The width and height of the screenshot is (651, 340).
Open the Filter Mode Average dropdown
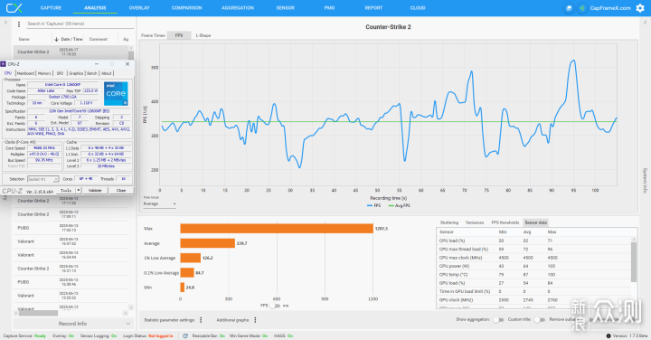[x=159, y=203]
